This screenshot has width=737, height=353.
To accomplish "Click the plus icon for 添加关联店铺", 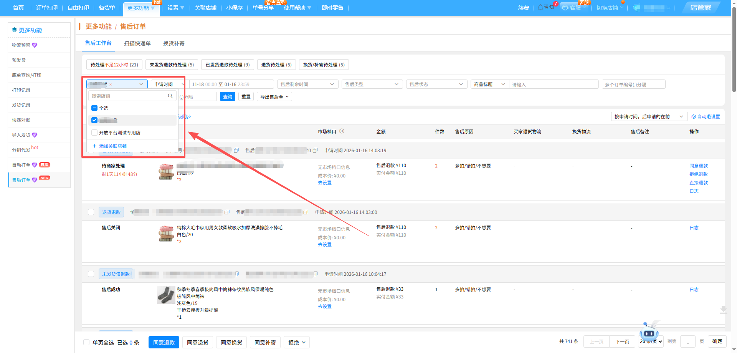I will (x=94, y=146).
